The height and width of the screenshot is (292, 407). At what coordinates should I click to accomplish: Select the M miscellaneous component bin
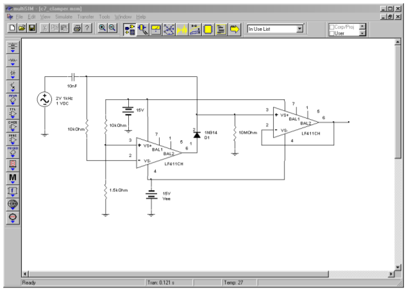[13, 176]
